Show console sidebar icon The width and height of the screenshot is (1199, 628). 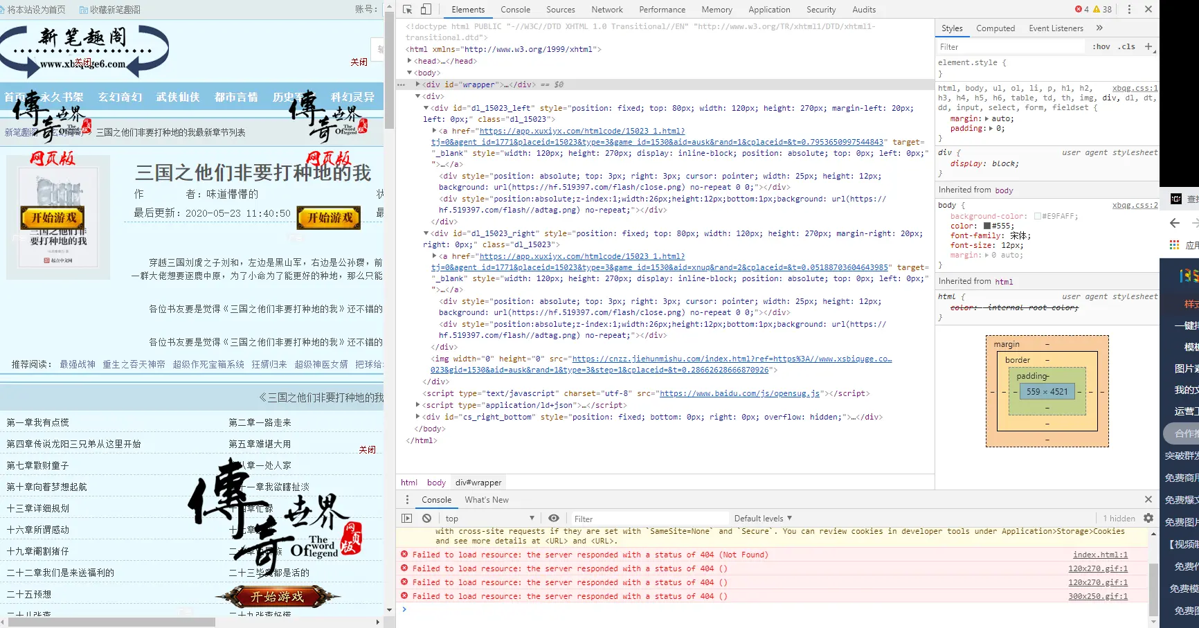(407, 519)
